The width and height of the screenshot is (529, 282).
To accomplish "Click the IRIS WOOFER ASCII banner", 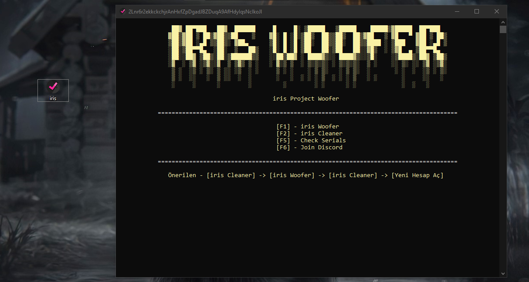I will (308, 56).
